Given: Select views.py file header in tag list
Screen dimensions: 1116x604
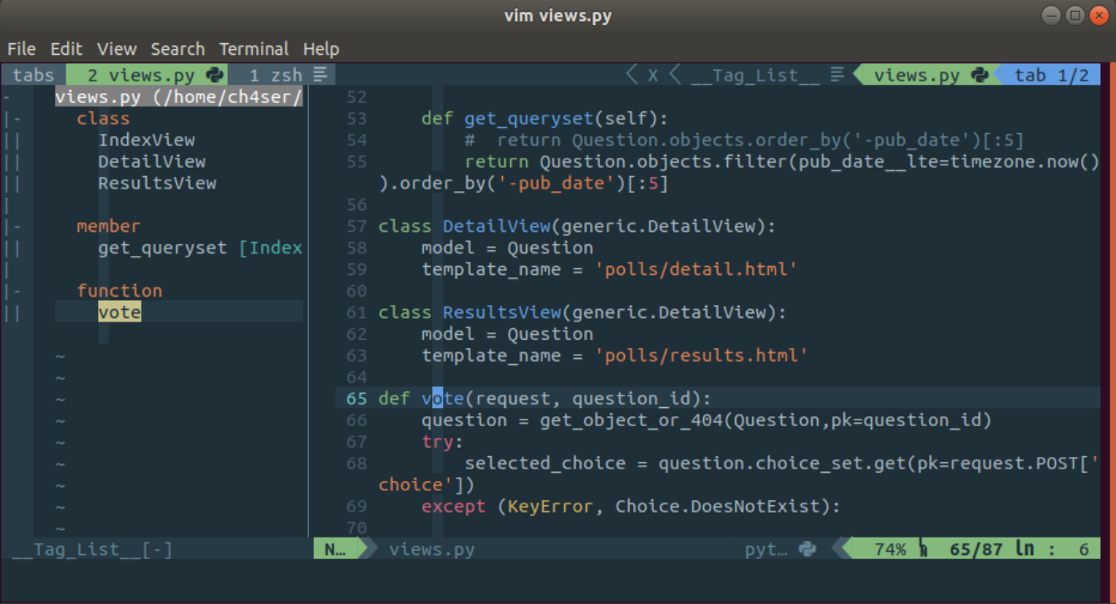Looking at the screenshot, I should pos(179,97).
